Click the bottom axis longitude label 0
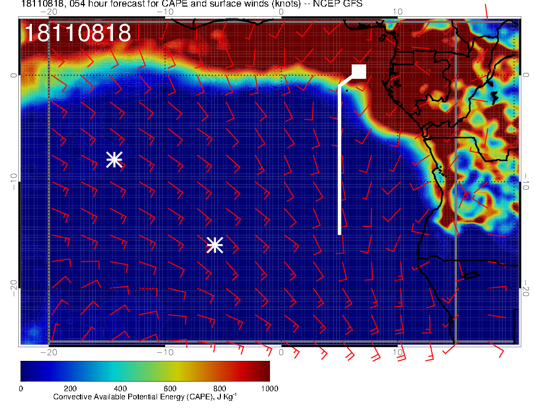Image resolution: width=535 pixels, height=413 pixels. (x=281, y=352)
